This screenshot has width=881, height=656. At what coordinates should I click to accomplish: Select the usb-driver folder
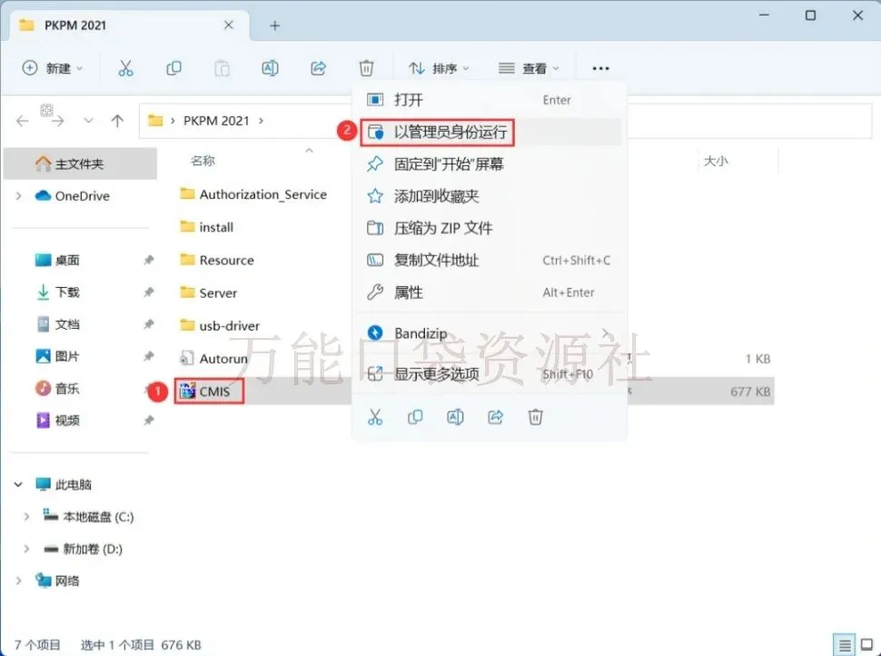click(220, 325)
